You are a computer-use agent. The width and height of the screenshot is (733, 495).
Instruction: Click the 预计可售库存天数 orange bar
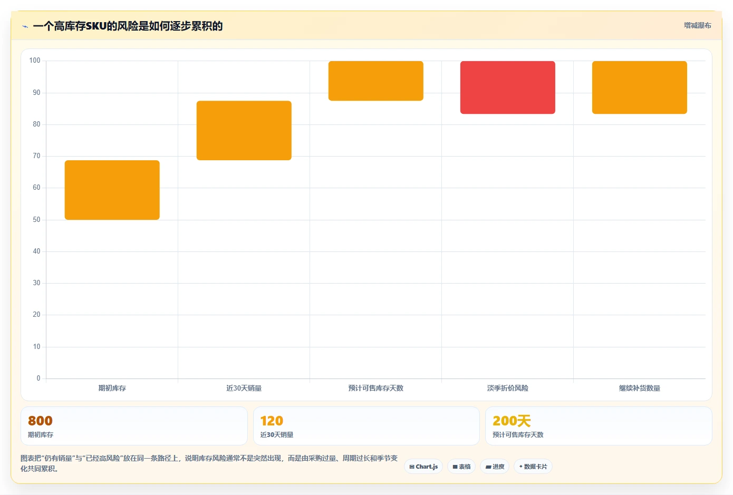(376, 81)
